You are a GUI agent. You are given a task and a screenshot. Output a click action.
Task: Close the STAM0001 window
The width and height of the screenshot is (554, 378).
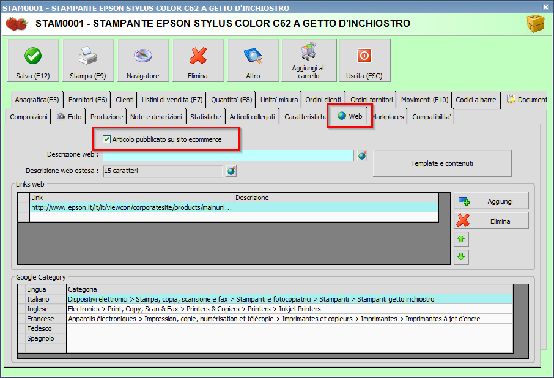[545, 7]
